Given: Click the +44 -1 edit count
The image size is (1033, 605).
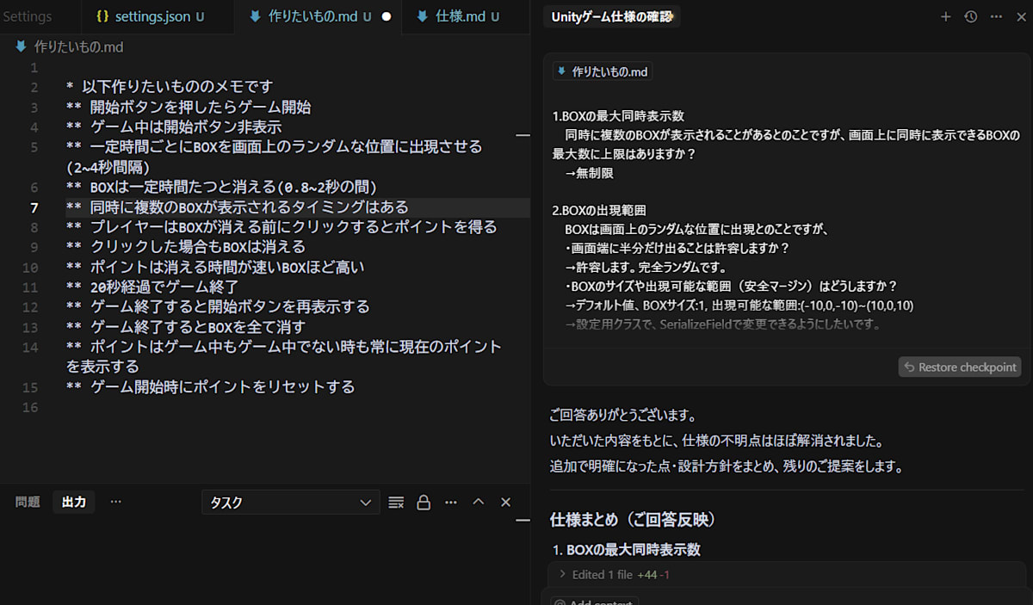Looking at the screenshot, I should click(x=653, y=575).
